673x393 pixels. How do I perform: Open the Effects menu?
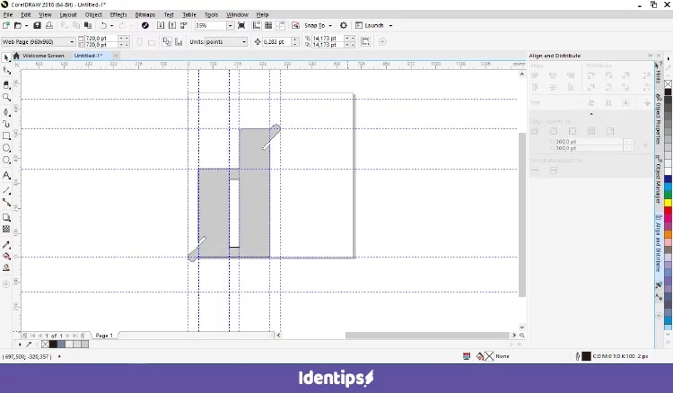click(118, 15)
